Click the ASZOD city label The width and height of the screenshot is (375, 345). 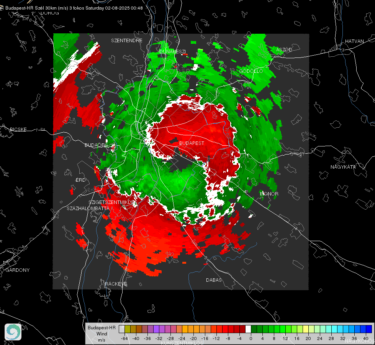tap(284, 49)
